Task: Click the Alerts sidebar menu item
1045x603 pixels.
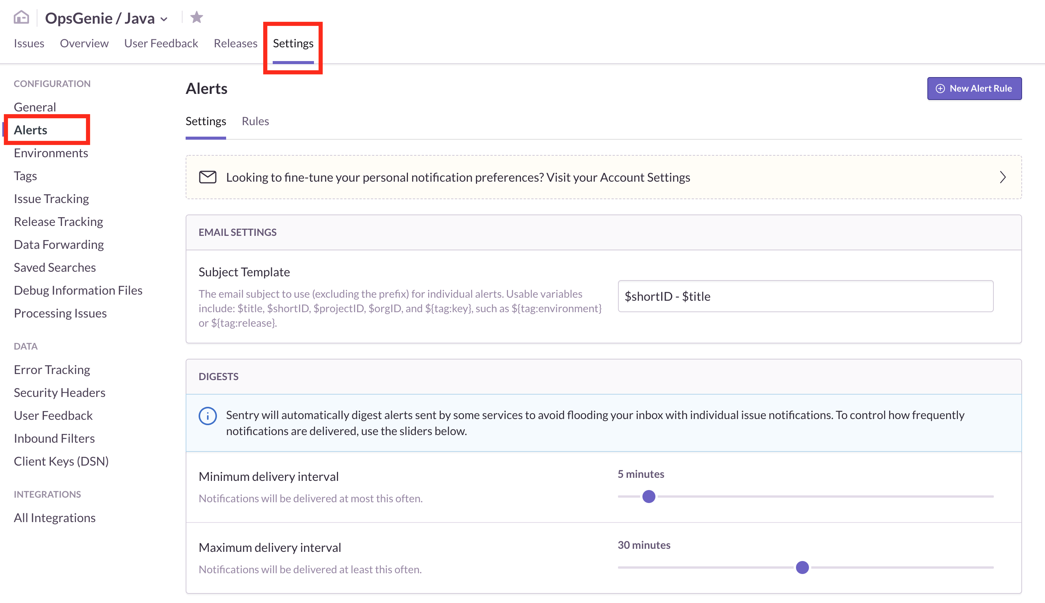Action: 30,129
